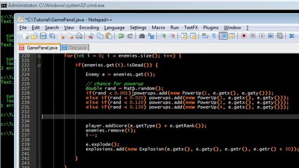This screenshot has width=299, height=168.
Task: Click the 'i--;' code line
Action: tap(92, 135)
